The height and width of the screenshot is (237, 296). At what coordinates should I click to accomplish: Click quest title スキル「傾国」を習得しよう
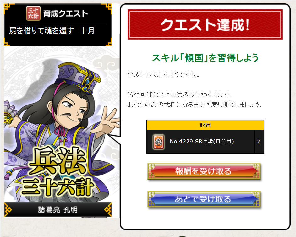[205, 58]
